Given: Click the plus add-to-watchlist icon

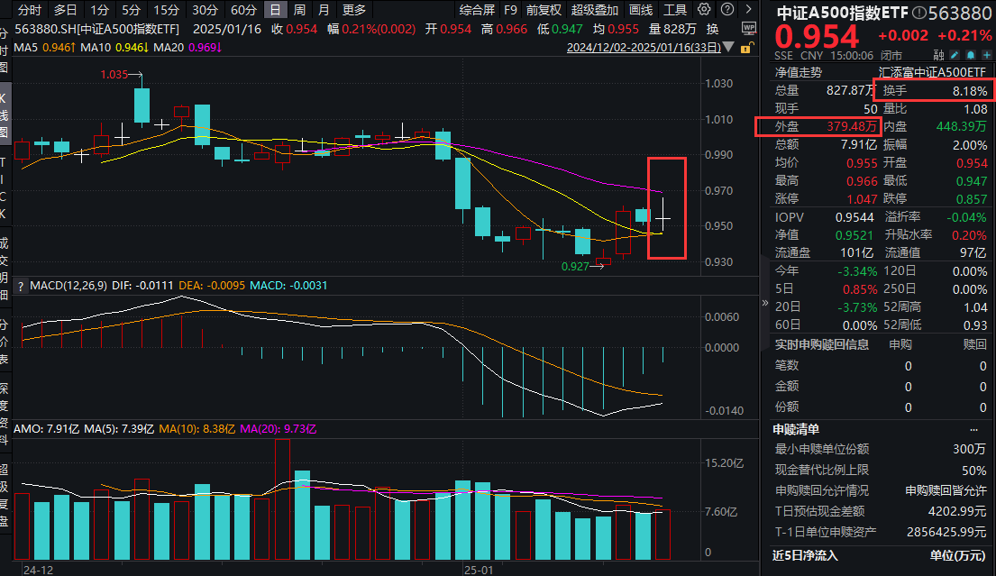Looking at the screenshot, I should (x=986, y=55).
